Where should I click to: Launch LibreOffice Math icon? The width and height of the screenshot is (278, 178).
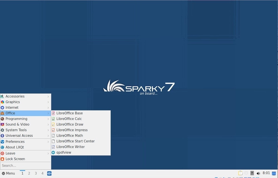(x=53, y=136)
